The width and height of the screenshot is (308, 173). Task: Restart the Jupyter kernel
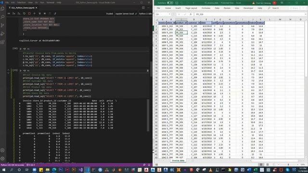[24, 13]
